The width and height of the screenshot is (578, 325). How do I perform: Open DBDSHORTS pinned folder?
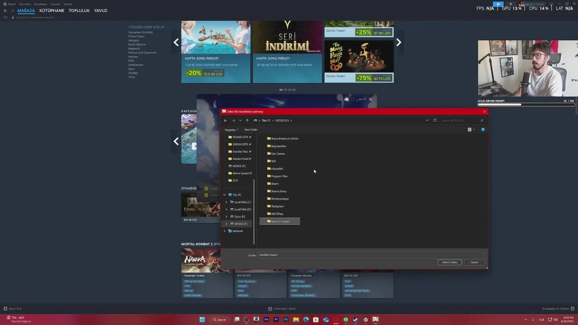pos(240,144)
